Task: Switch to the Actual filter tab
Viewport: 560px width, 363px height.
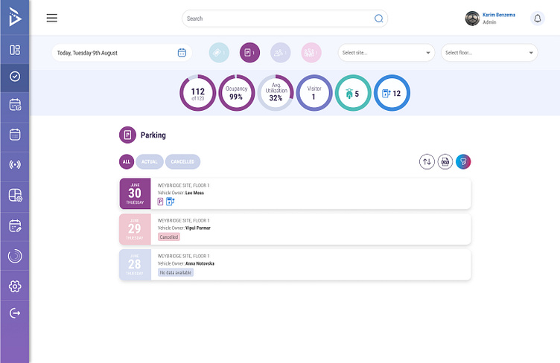Action: pyautogui.click(x=150, y=161)
